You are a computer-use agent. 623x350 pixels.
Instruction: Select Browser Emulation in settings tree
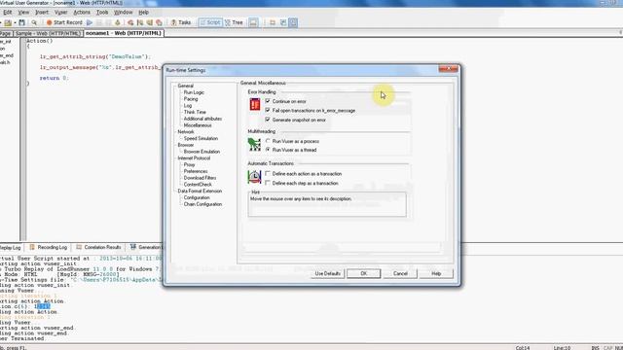point(202,152)
